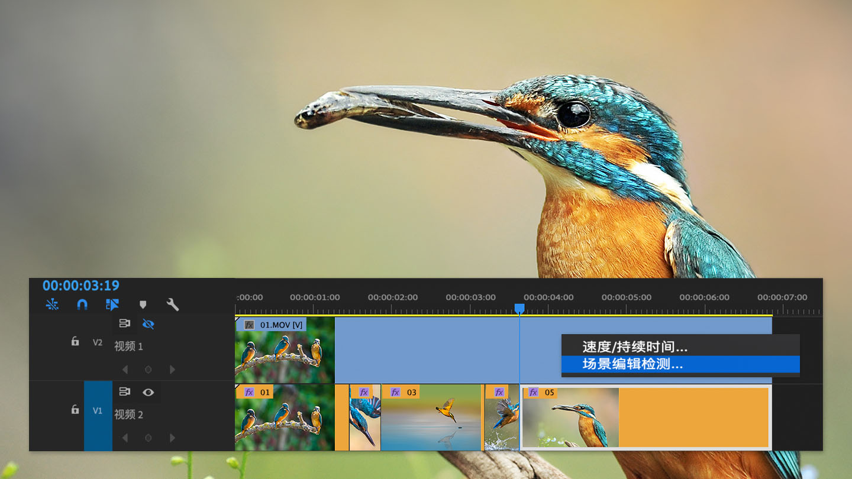The height and width of the screenshot is (479, 852).
Task: Click the 00:00:02:00 mark on time ruler
Action: pyautogui.click(x=393, y=297)
